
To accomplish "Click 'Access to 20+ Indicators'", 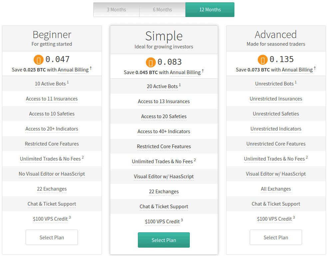I will click(x=52, y=129).
